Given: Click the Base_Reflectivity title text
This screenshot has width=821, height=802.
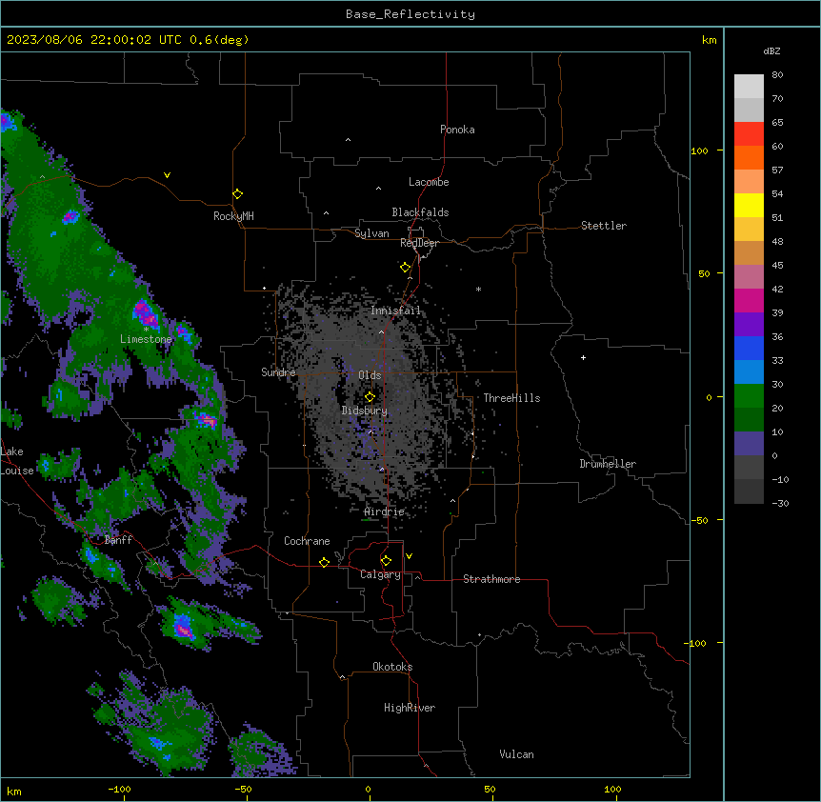Looking at the screenshot, I should 410,14.
